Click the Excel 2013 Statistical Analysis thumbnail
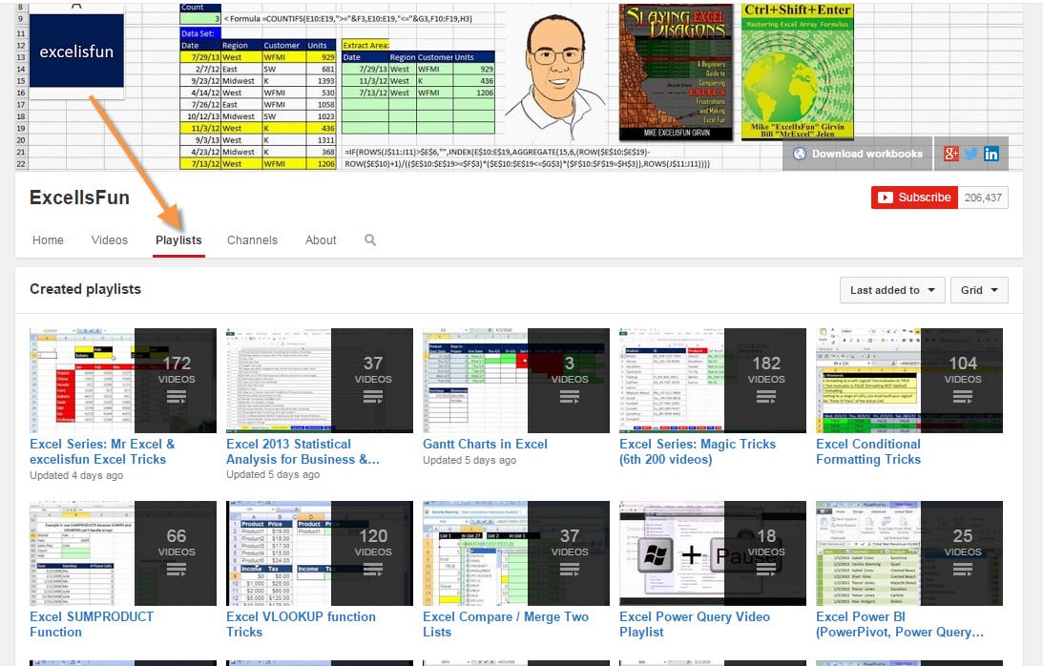Viewport: 1043px width, 666px height. click(x=320, y=381)
